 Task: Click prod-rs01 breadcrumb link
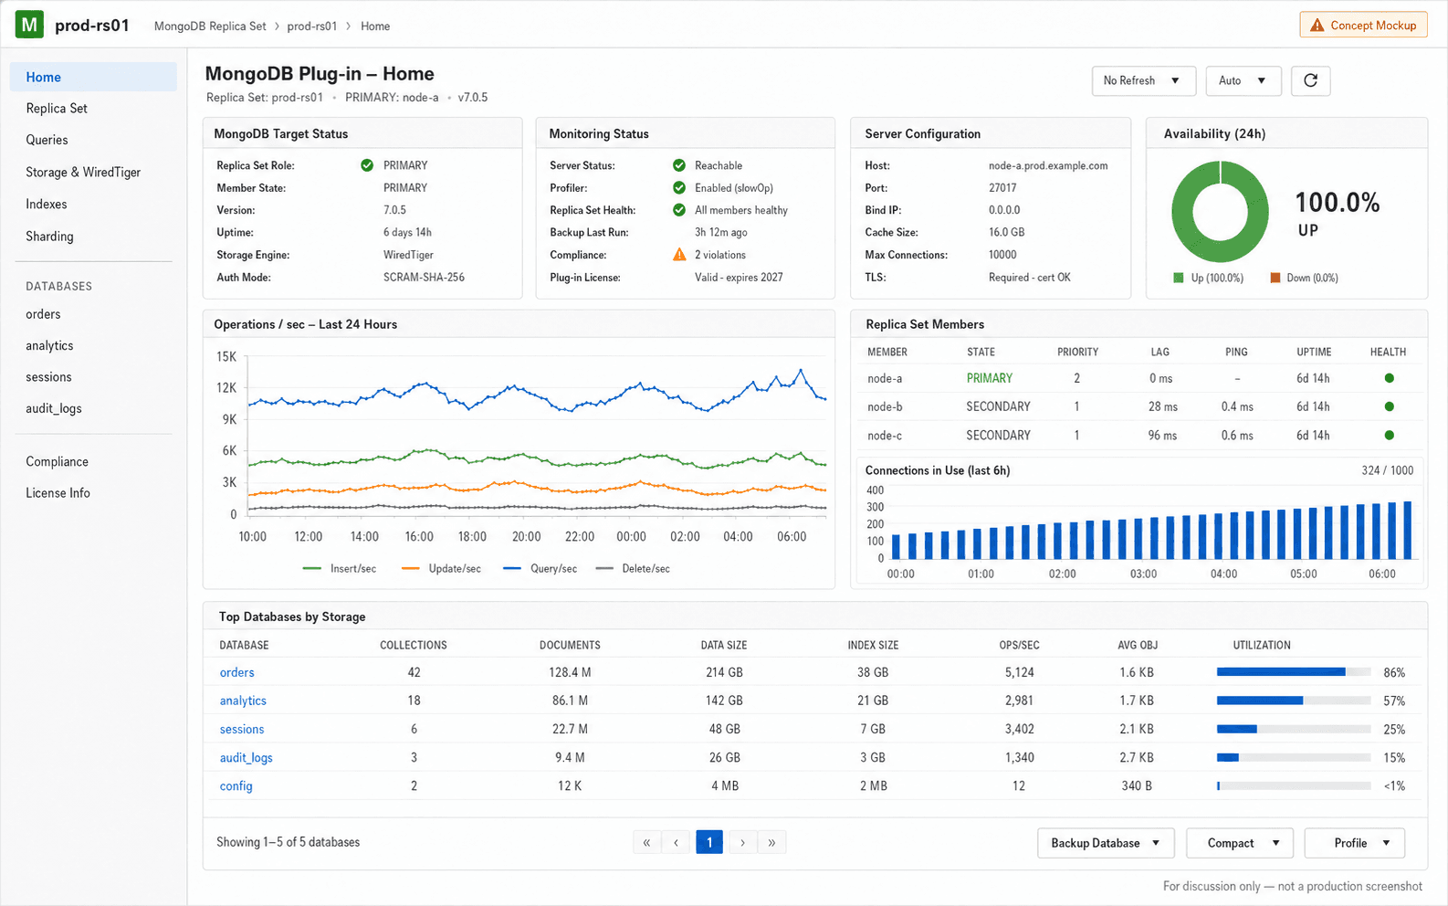(x=312, y=26)
